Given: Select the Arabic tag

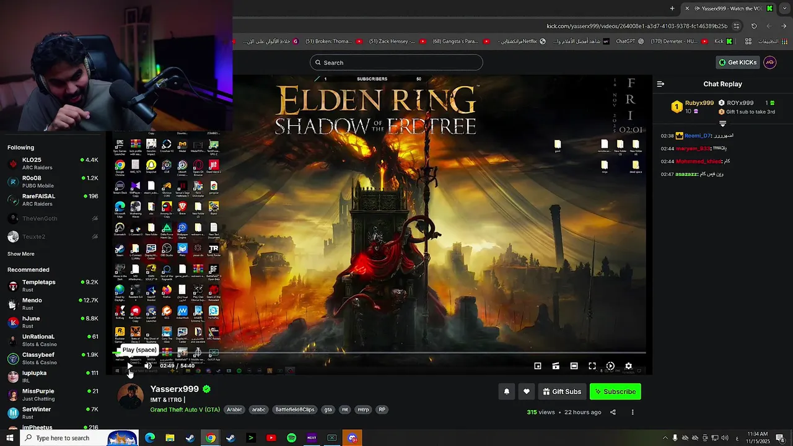Looking at the screenshot, I should pyautogui.click(x=235, y=409).
